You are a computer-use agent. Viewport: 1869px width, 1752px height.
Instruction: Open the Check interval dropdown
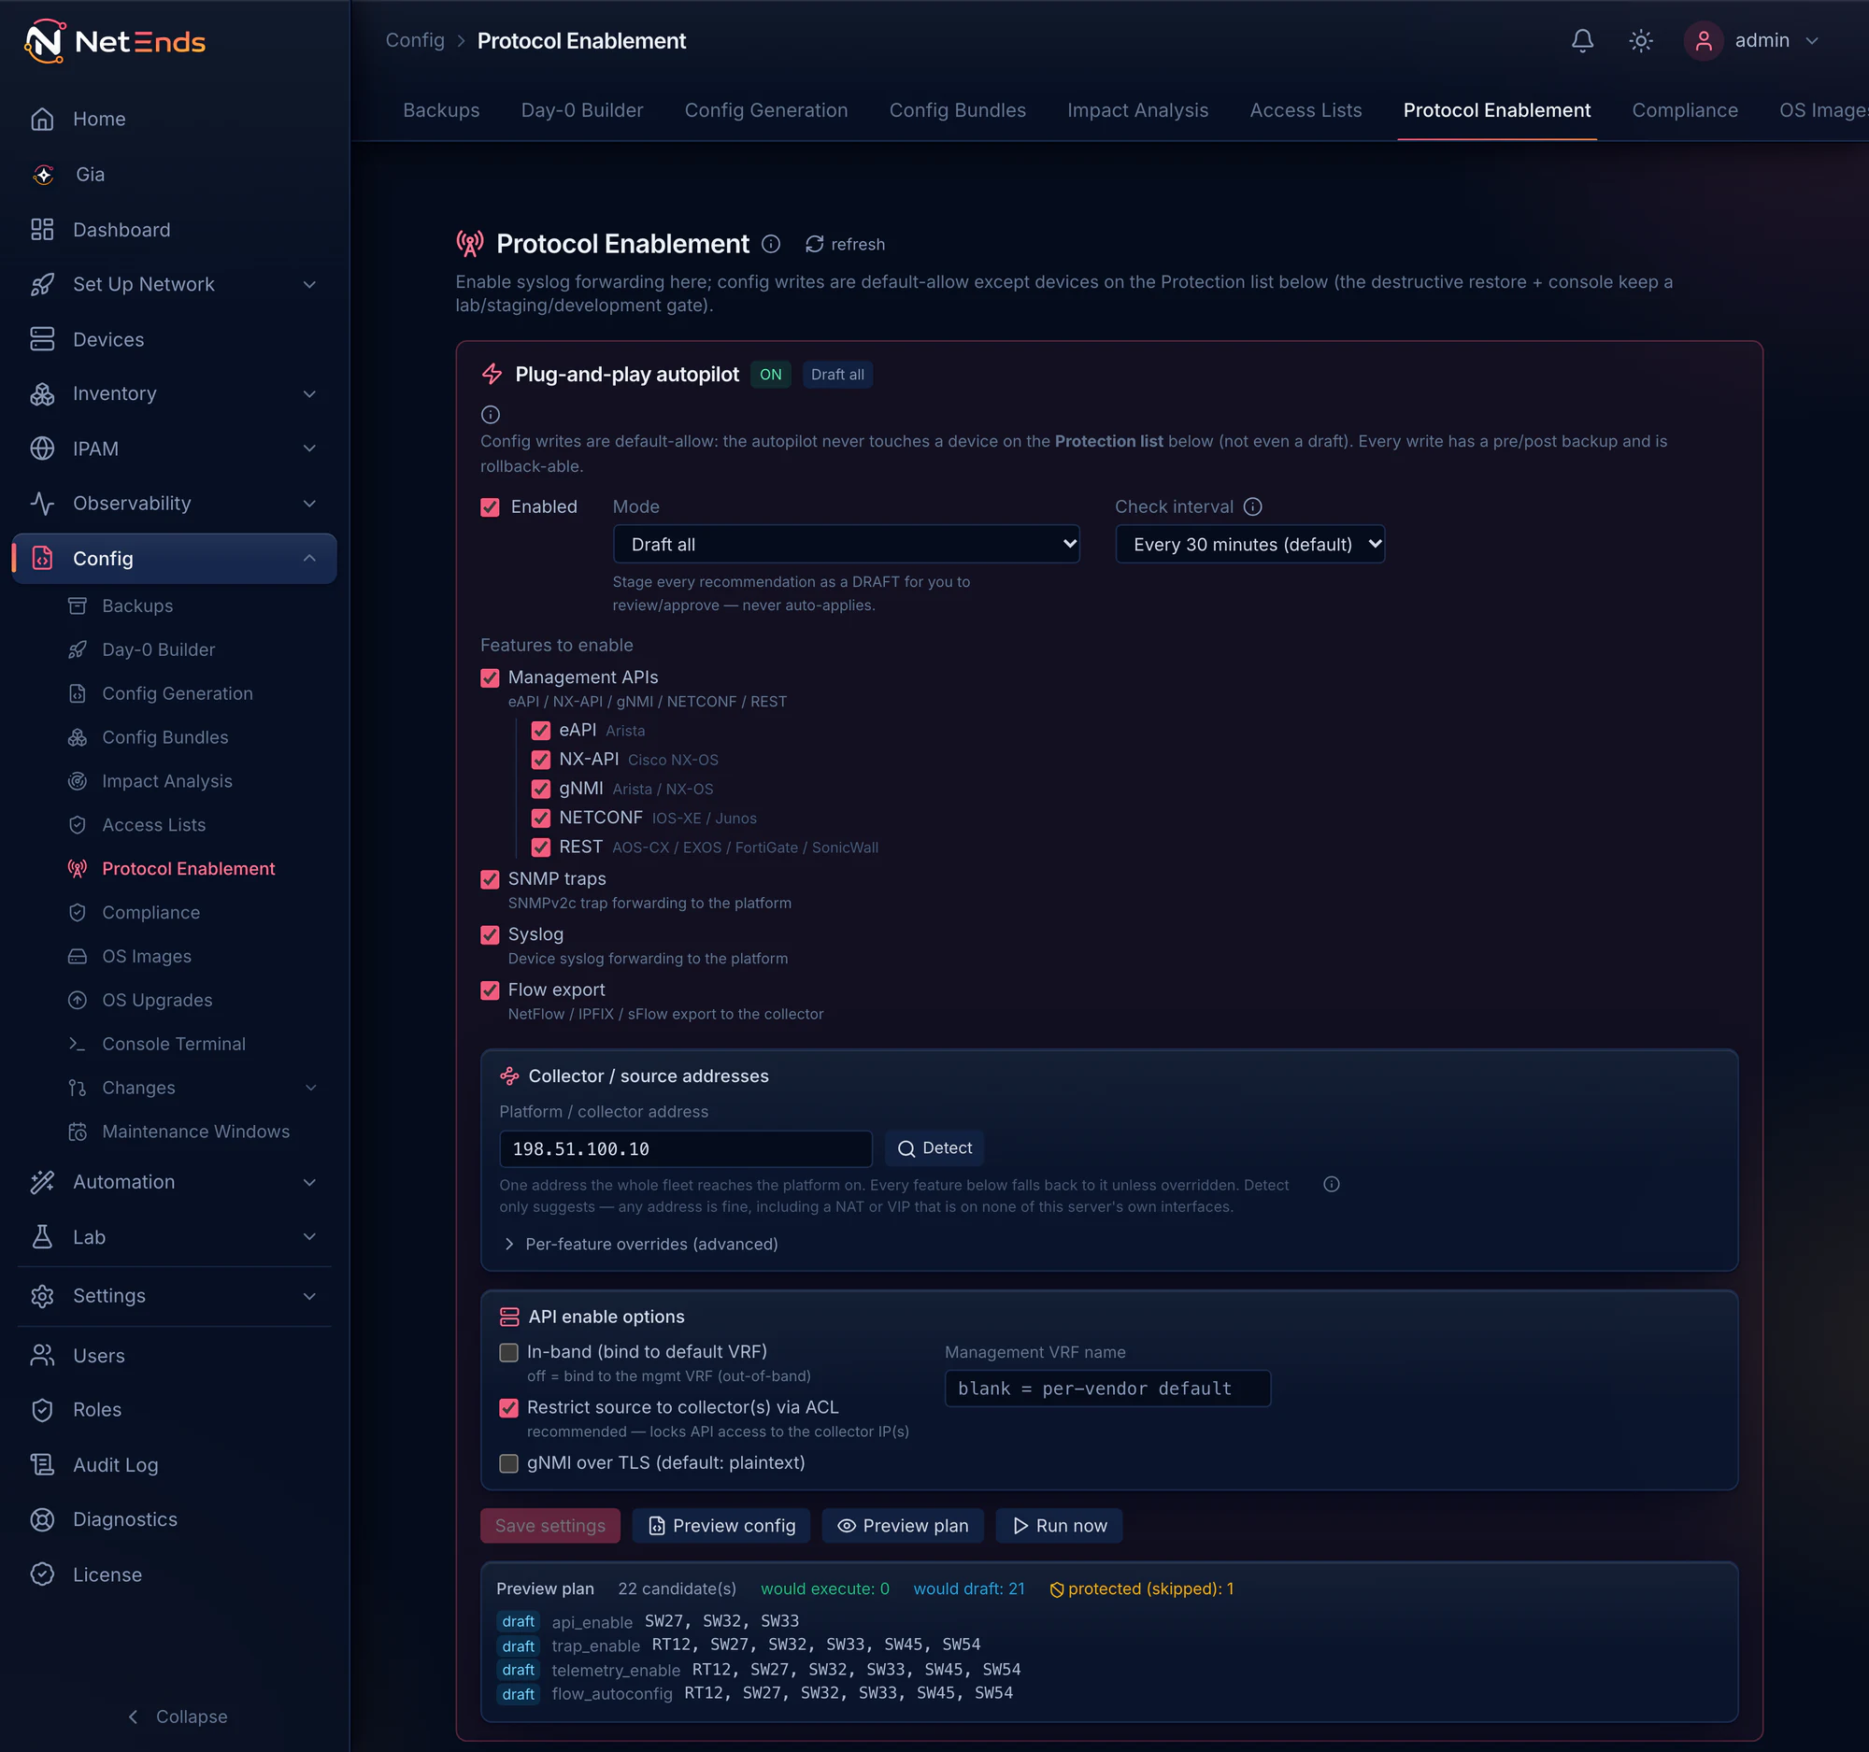(x=1249, y=544)
